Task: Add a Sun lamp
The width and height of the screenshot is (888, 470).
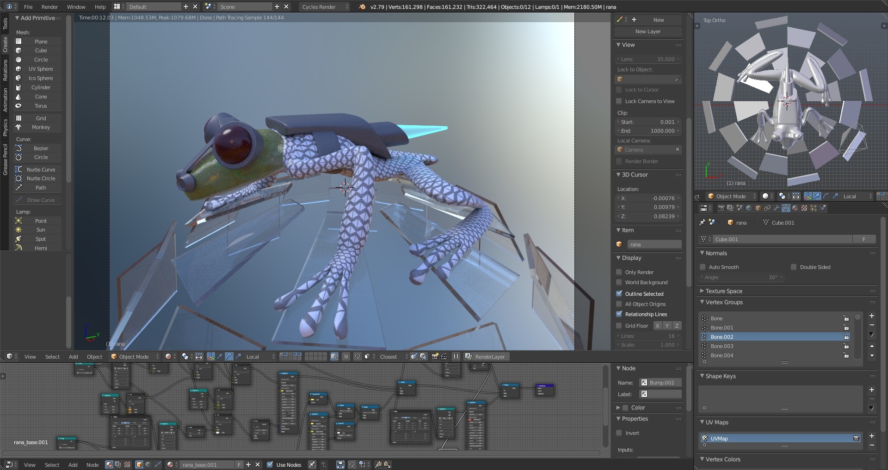Action: pyautogui.click(x=37, y=230)
